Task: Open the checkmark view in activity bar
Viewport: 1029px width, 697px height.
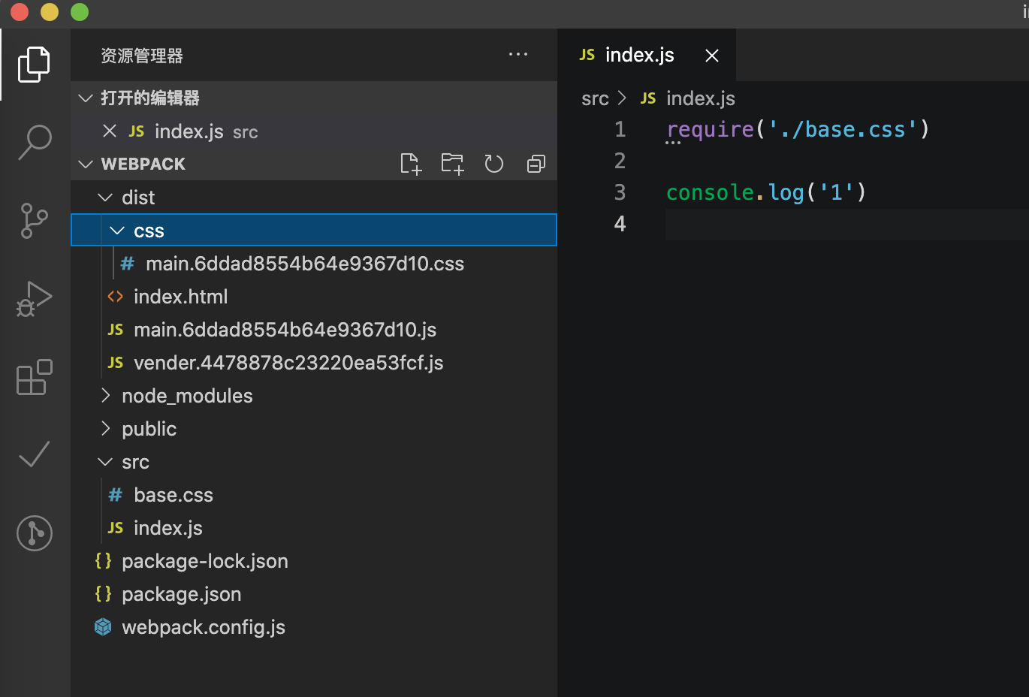Action: tap(35, 454)
